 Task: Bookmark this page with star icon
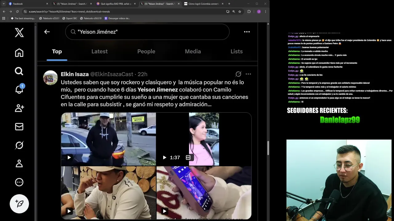pyautogui.click(x=239, y=11)
